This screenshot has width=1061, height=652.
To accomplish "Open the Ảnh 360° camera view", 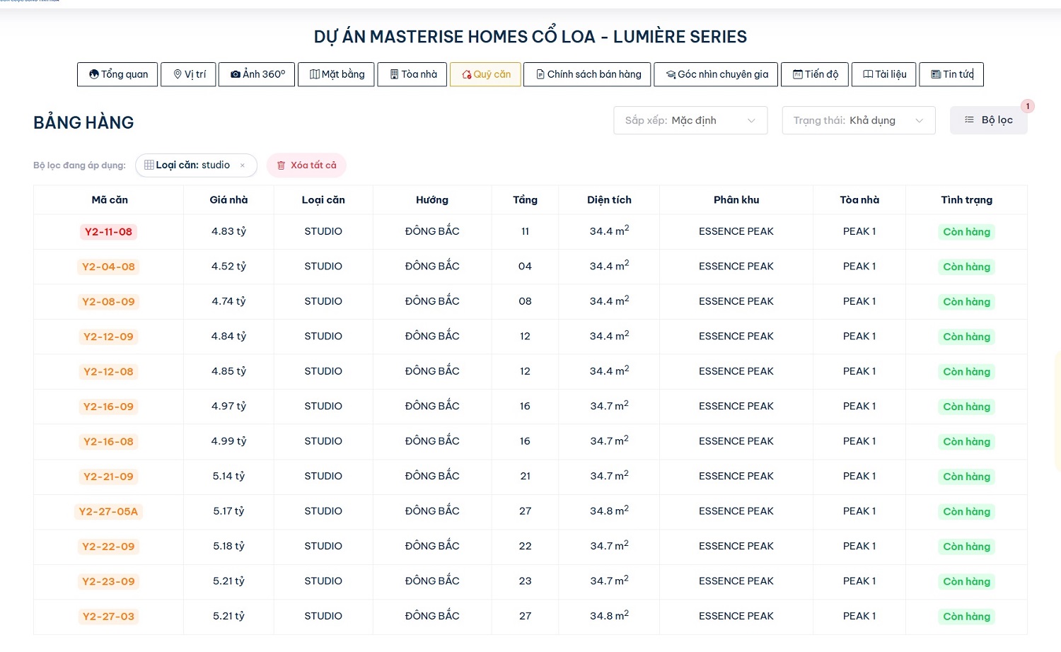I will (257, 74).
